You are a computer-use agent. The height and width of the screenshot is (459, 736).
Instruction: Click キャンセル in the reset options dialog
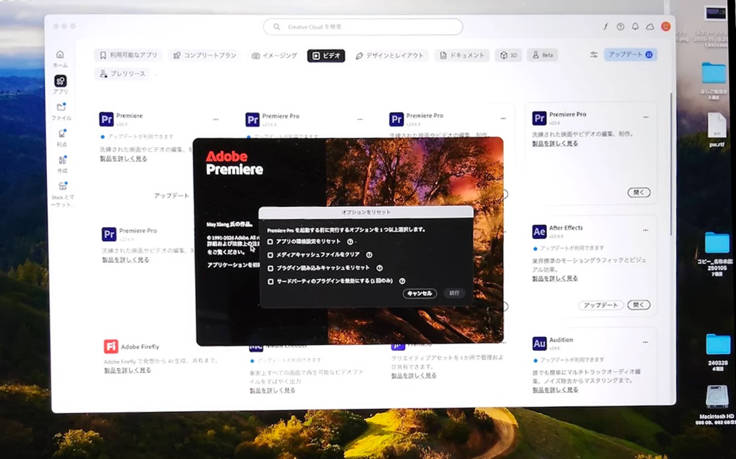tap(420, 293)
